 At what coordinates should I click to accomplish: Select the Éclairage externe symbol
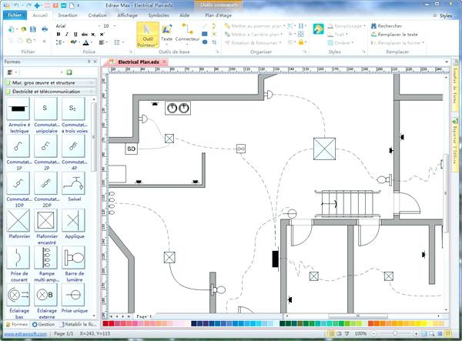pos(45,295)
